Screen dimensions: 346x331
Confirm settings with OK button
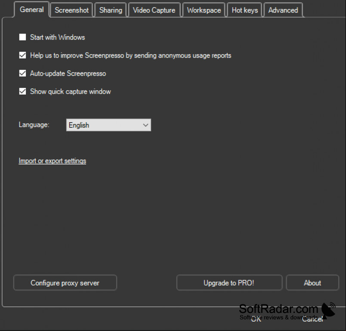(x=256, y=319)
